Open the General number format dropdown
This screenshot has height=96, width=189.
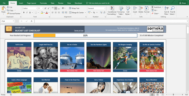coord(105,8)
